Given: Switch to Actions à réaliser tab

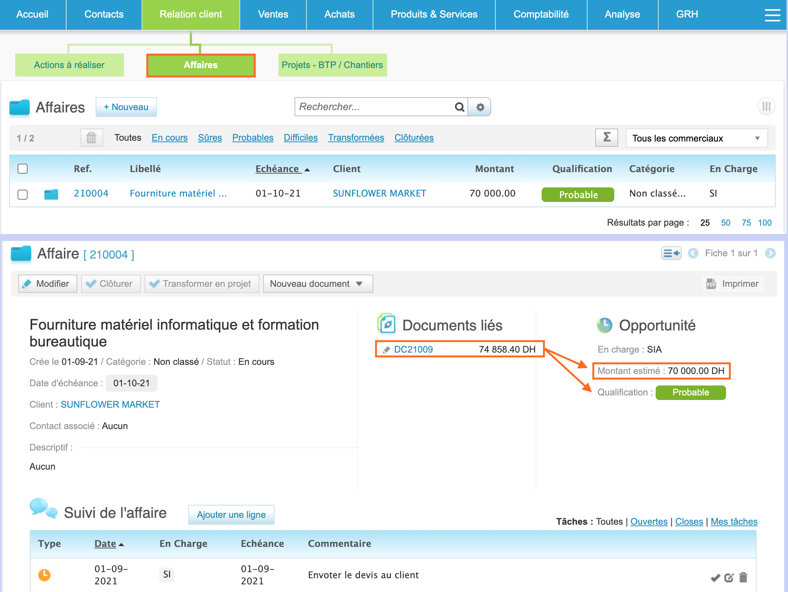Looking at the screenshot, I should coord(69,65).
